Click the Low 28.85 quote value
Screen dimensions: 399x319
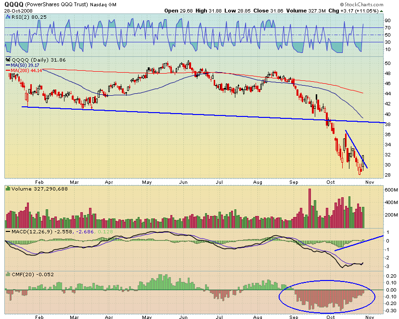point(237,11)
